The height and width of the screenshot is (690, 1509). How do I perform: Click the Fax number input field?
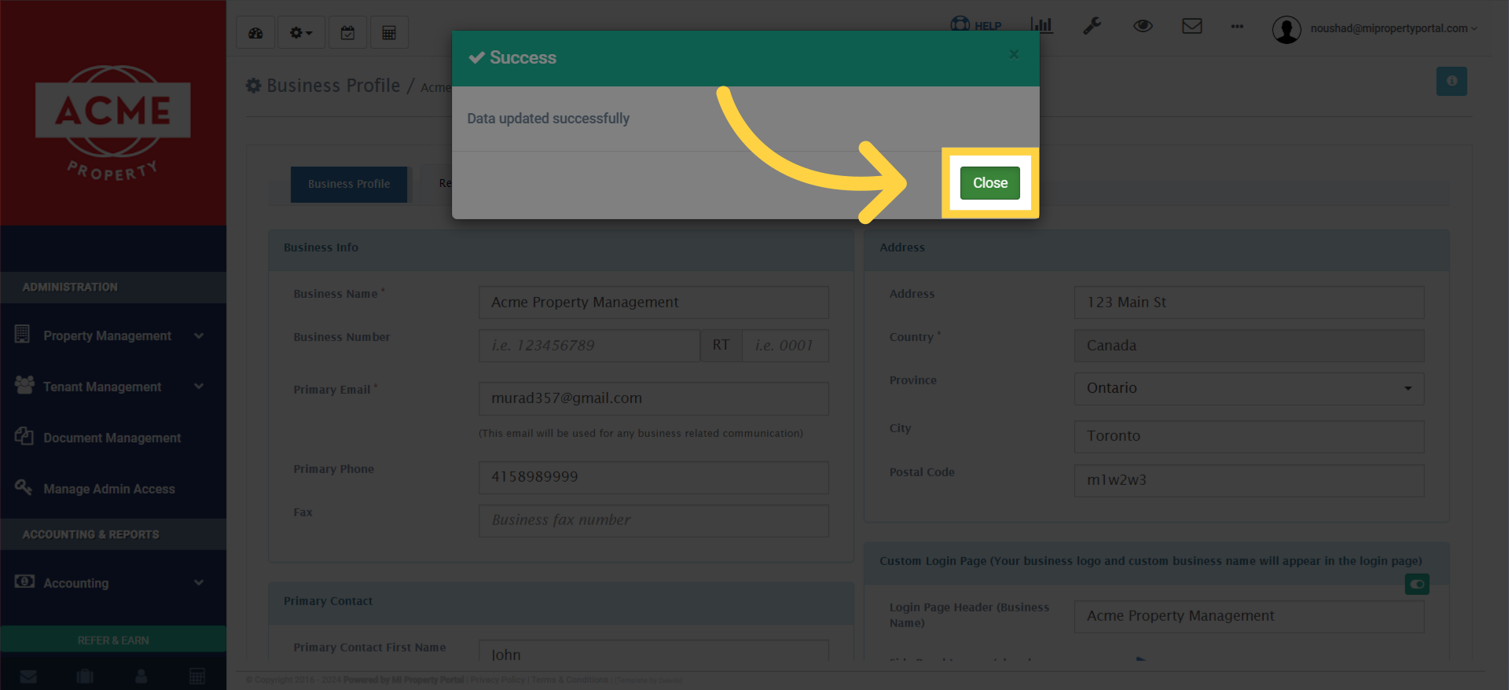pos(653,520)
